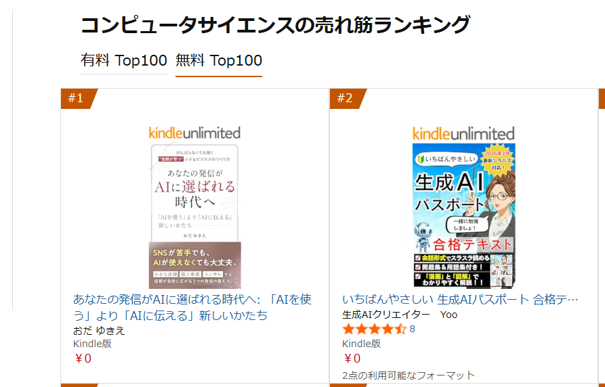
Task: Switch to the 有料 Top100 tab
Action: coord(123,60)
